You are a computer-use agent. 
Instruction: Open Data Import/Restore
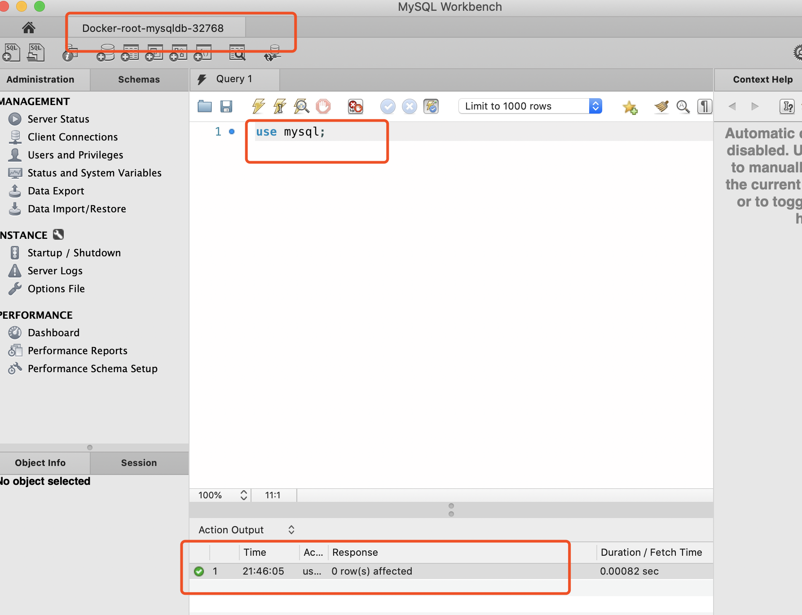(77, 209)
